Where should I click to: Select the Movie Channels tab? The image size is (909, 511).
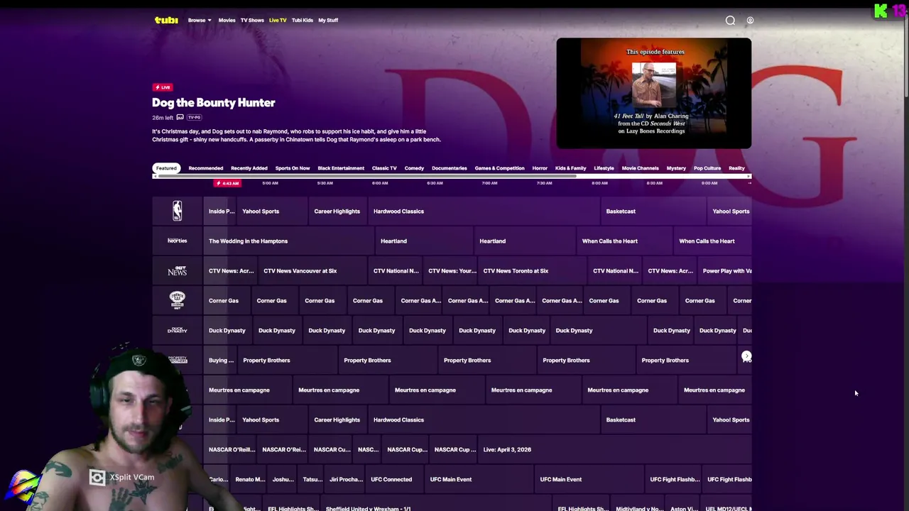click(640, 168)
